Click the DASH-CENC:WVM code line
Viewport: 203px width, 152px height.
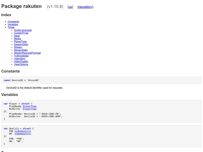(36, 116)
